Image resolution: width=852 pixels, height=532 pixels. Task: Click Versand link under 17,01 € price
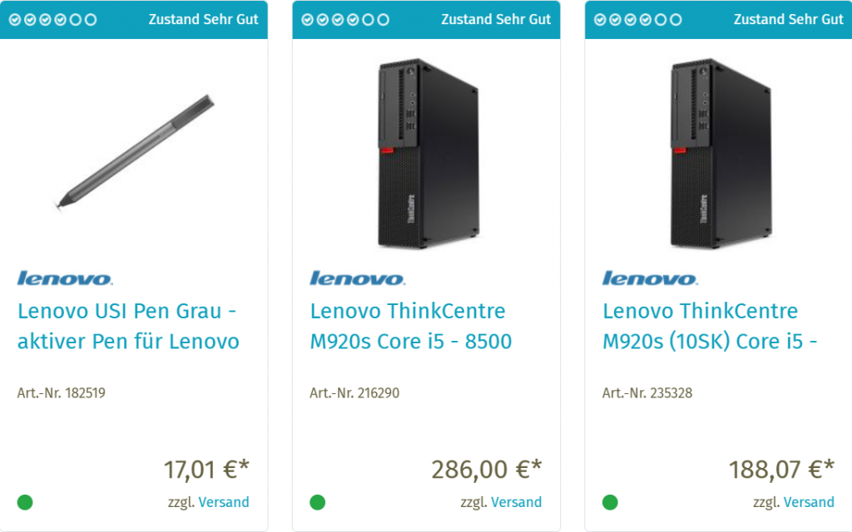tap(224, 502)
